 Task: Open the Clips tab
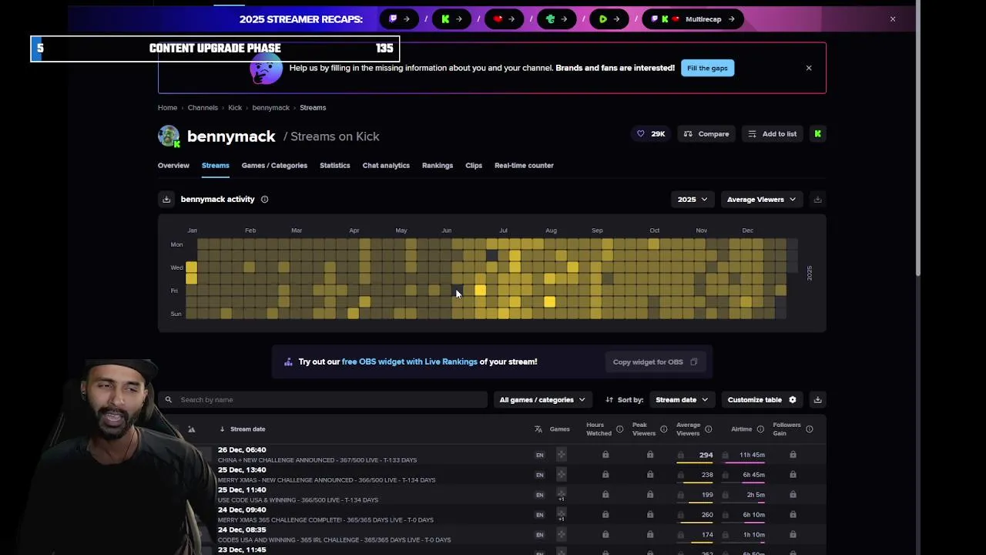(x=474, y=165)
